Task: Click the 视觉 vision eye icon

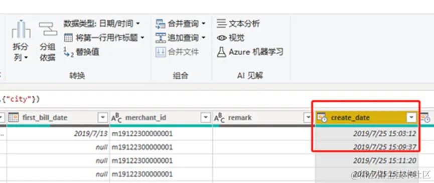Action: [221, 38]
